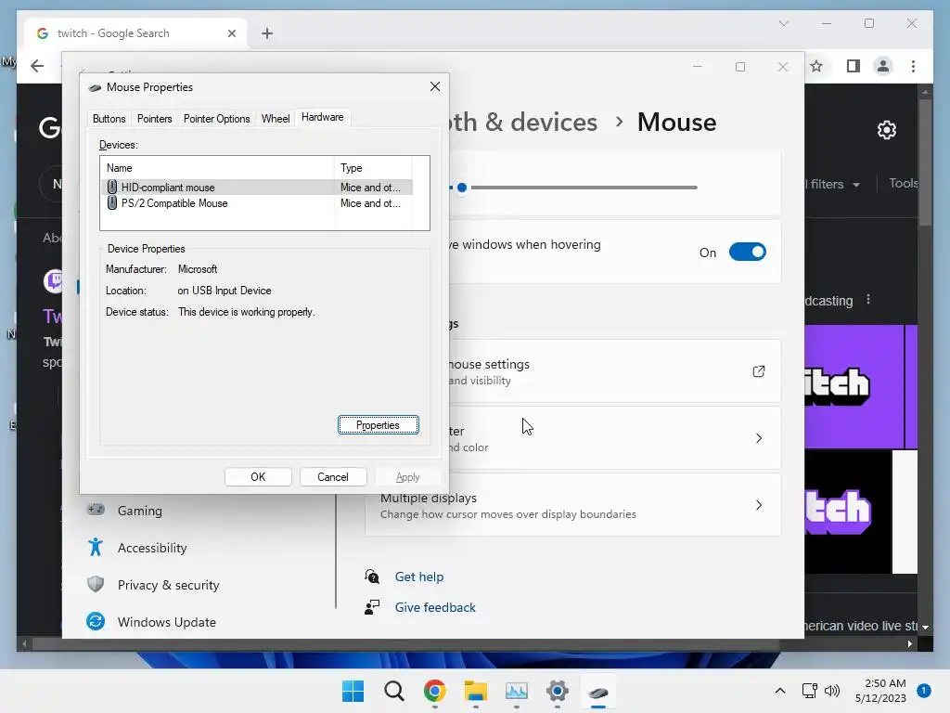
Task: Open the Multiple displays settings row
Action: (x=572, y=505)
